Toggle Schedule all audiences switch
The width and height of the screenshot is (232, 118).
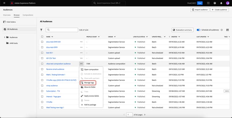[198, 30]
